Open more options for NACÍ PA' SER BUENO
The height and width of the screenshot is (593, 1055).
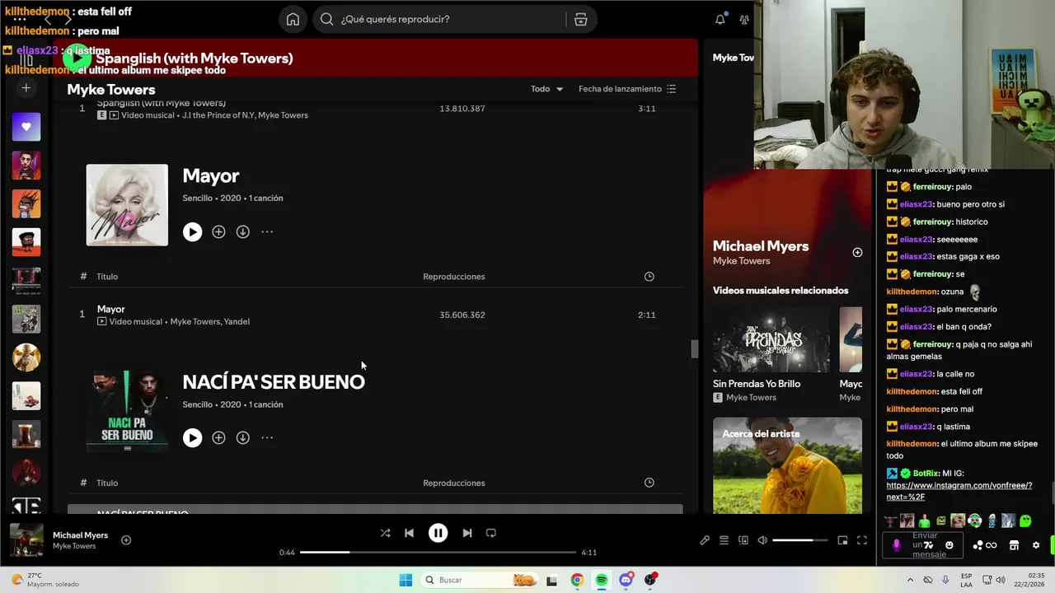pos(267,438)
